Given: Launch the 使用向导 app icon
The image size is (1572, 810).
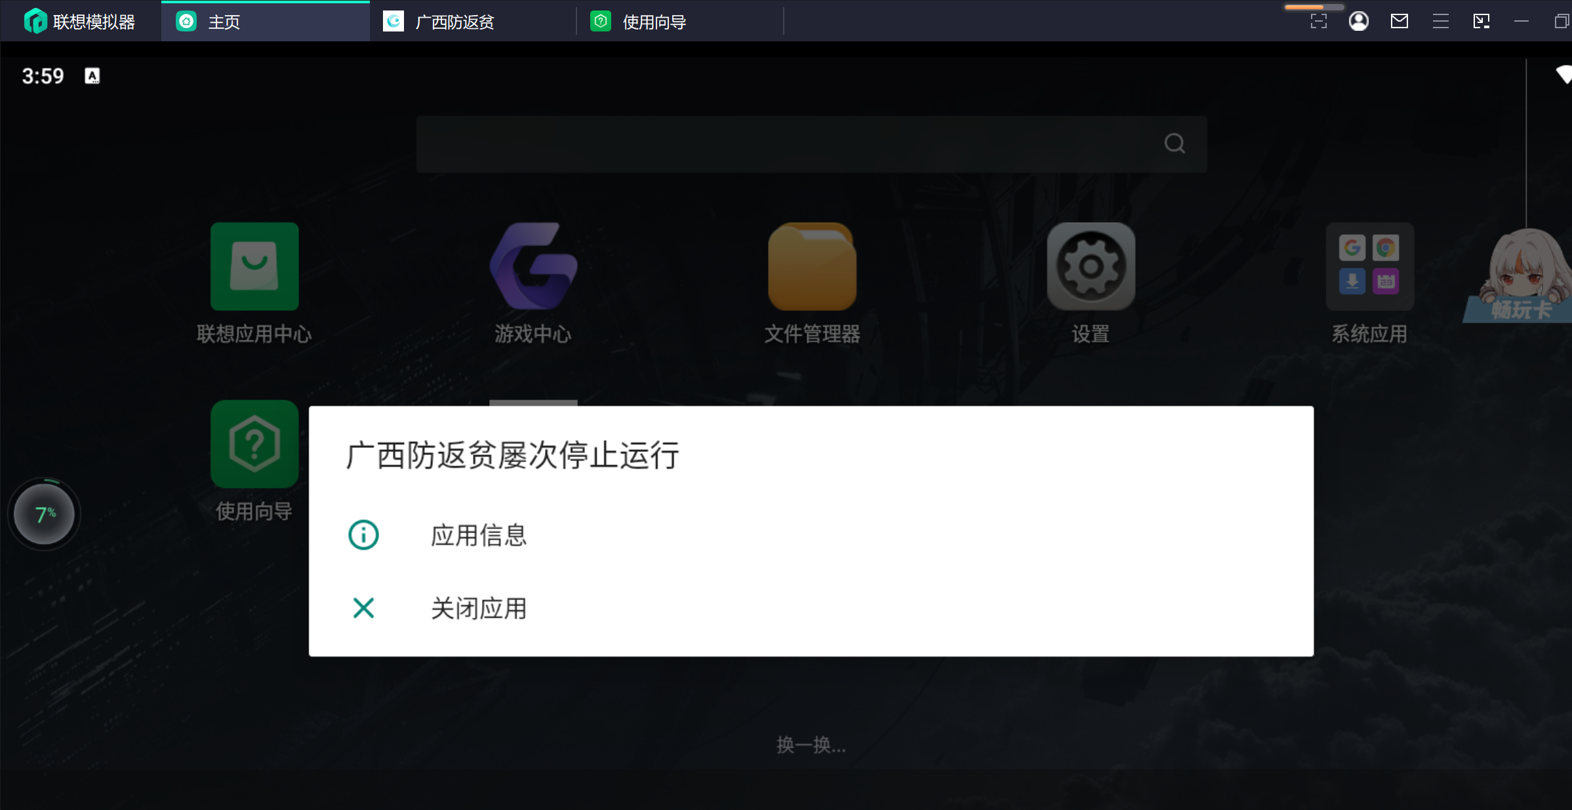Looking at the screenshot, I should (254, 444).
